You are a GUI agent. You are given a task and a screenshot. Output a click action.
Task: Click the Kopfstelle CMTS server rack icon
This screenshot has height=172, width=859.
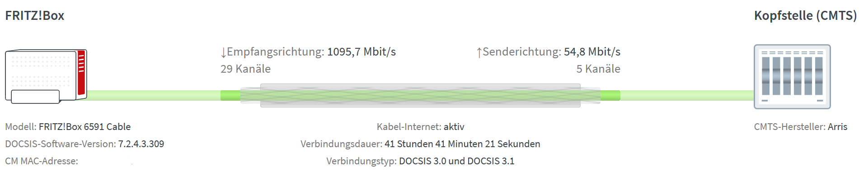[x=792, y=77]
